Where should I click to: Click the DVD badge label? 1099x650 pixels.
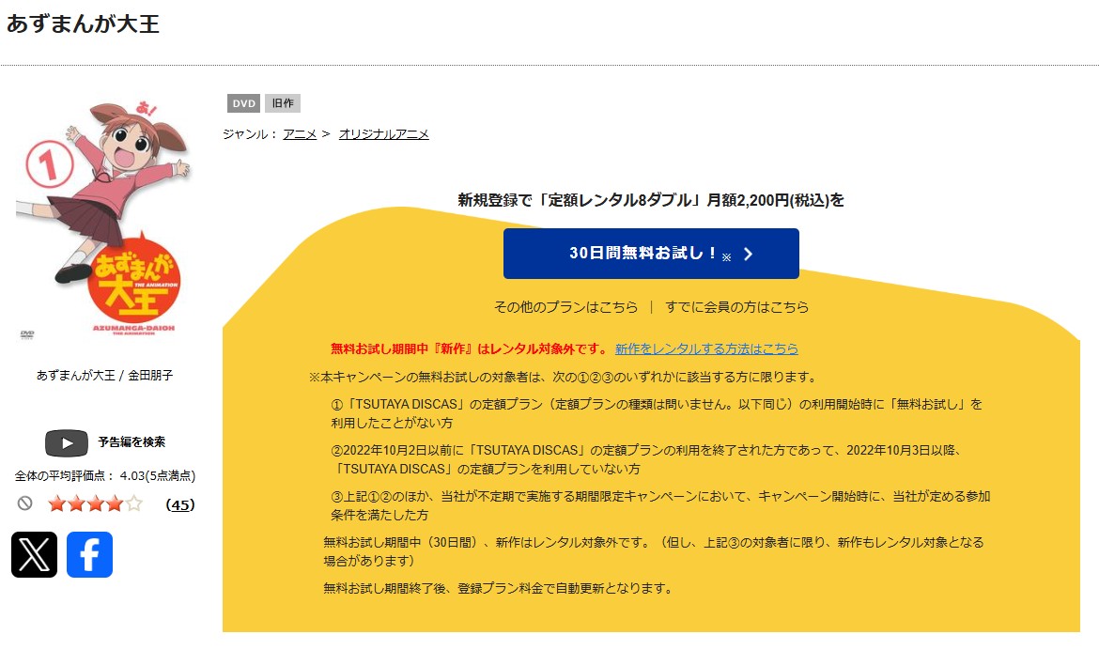(x=243, y=103)
